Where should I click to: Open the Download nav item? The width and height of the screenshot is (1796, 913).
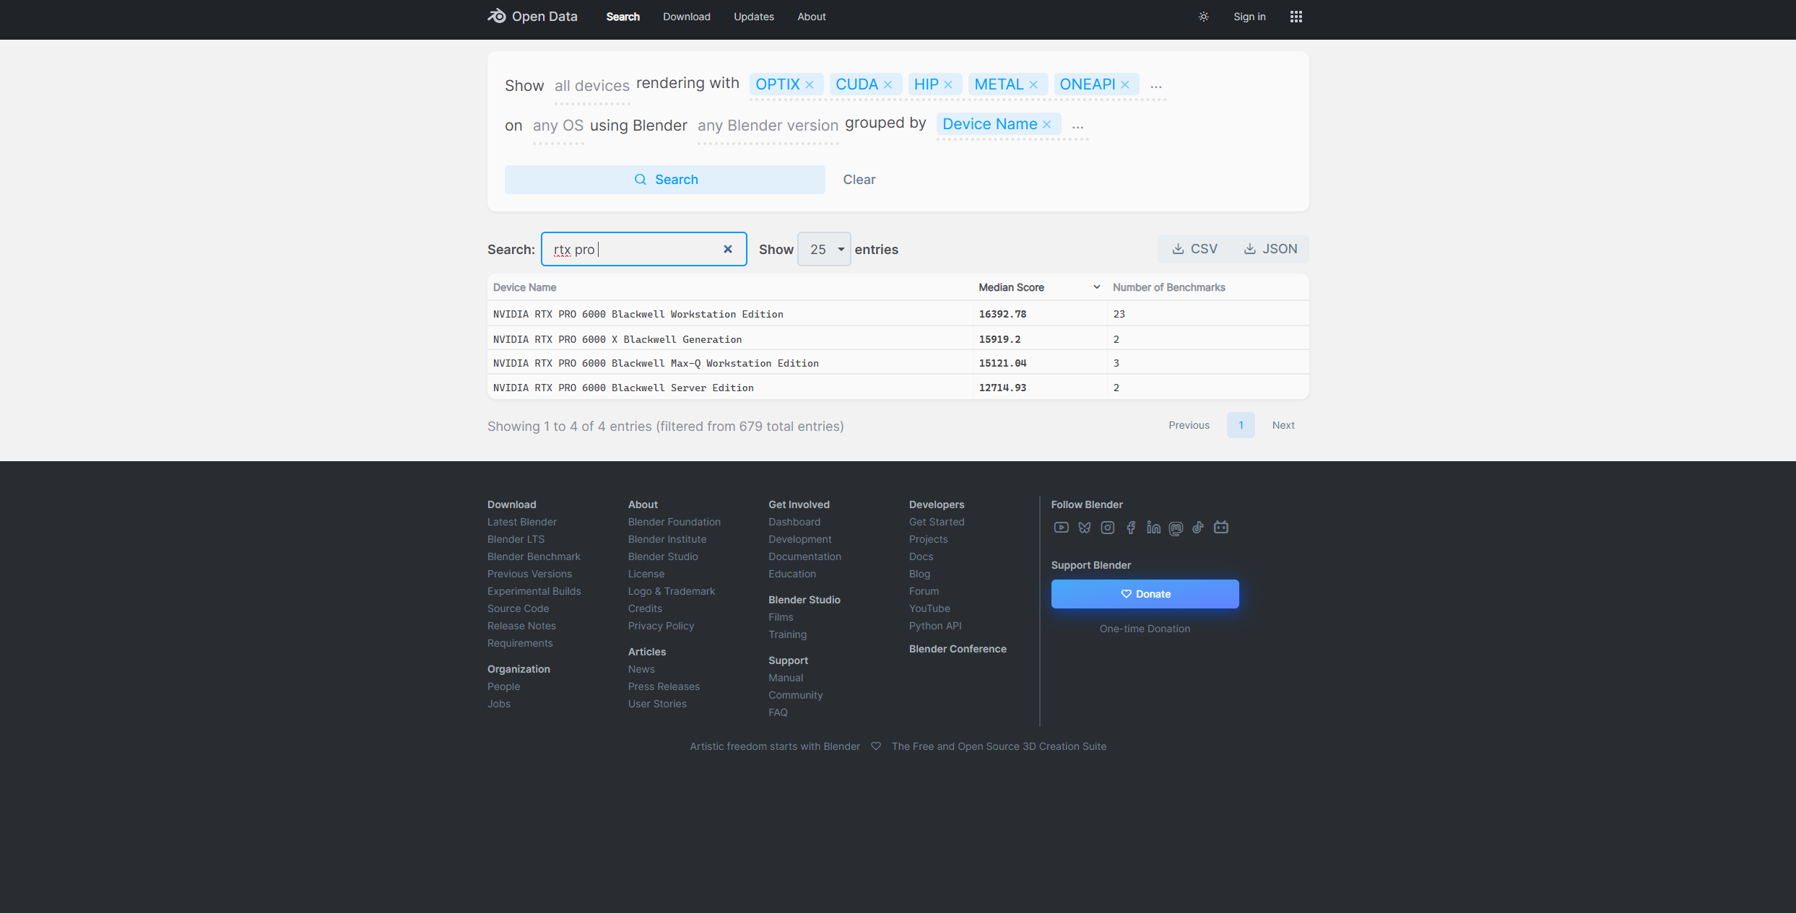click(686, 17)
